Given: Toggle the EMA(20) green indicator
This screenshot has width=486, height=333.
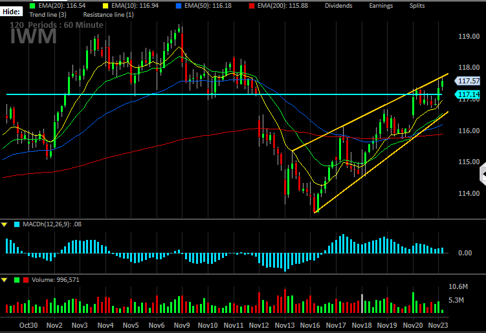Looking at the screenshot, I should click(x=32, y=6).
